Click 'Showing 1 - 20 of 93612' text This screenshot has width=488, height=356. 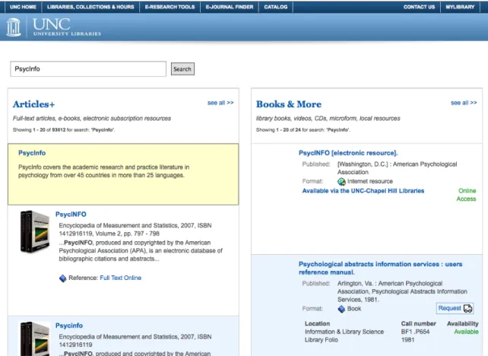pyautogui.click(x=64, y=130)
